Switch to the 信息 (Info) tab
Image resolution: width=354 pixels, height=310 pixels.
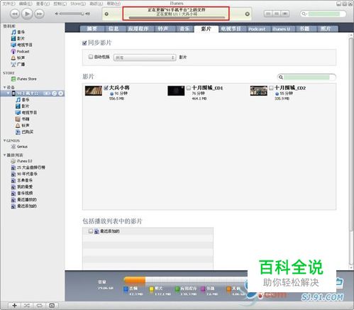coord(114,29)
